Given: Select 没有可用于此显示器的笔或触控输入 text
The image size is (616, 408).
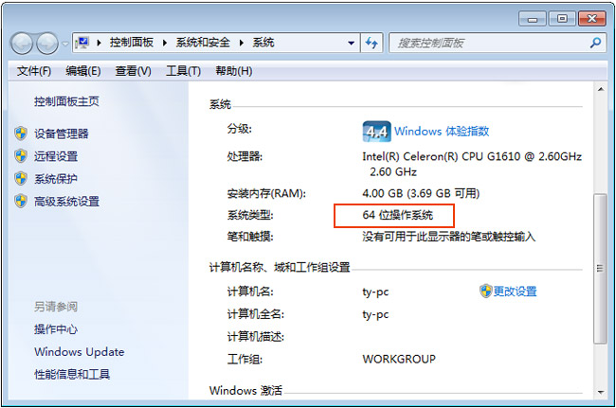Looking at the screenshot, I should [x=448, y=237].
